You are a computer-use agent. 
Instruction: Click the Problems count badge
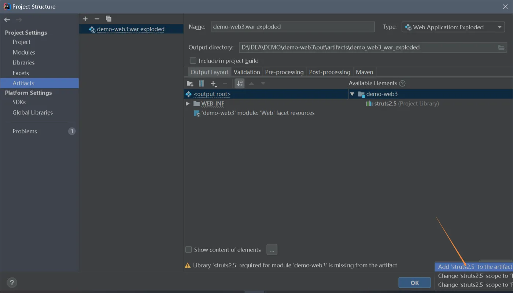click(x=72, y=131)
